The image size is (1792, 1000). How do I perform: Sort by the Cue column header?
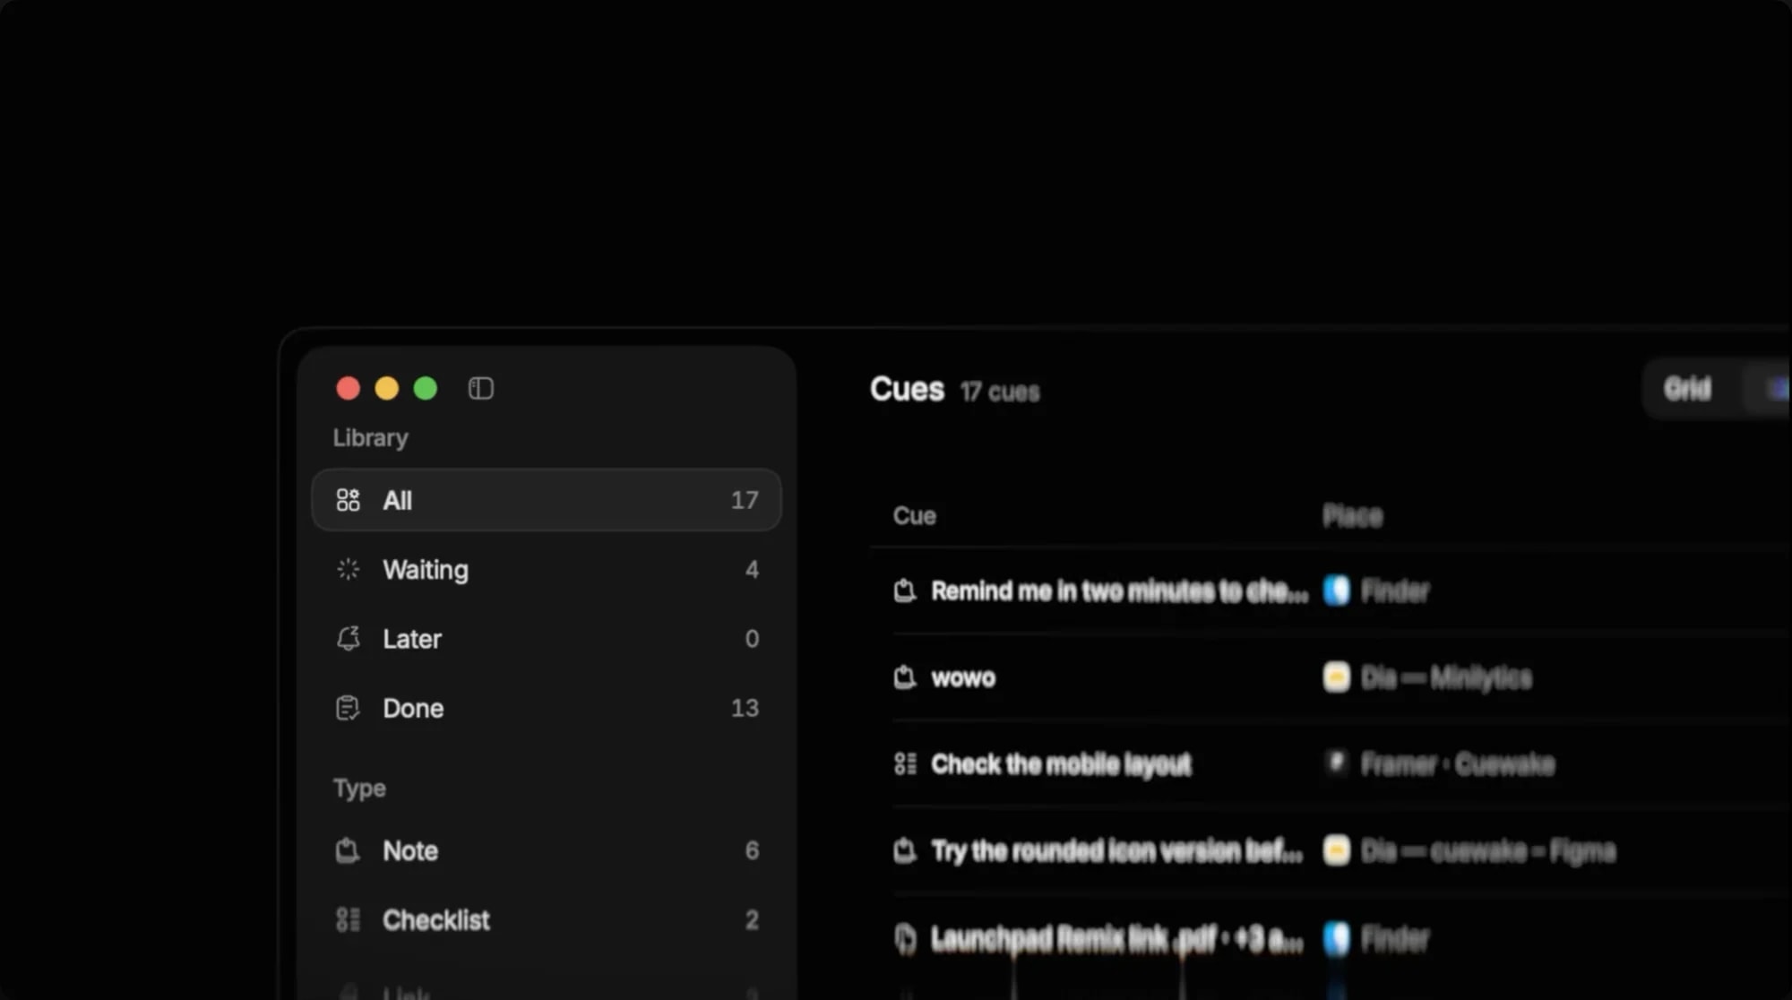click(914, 516)
